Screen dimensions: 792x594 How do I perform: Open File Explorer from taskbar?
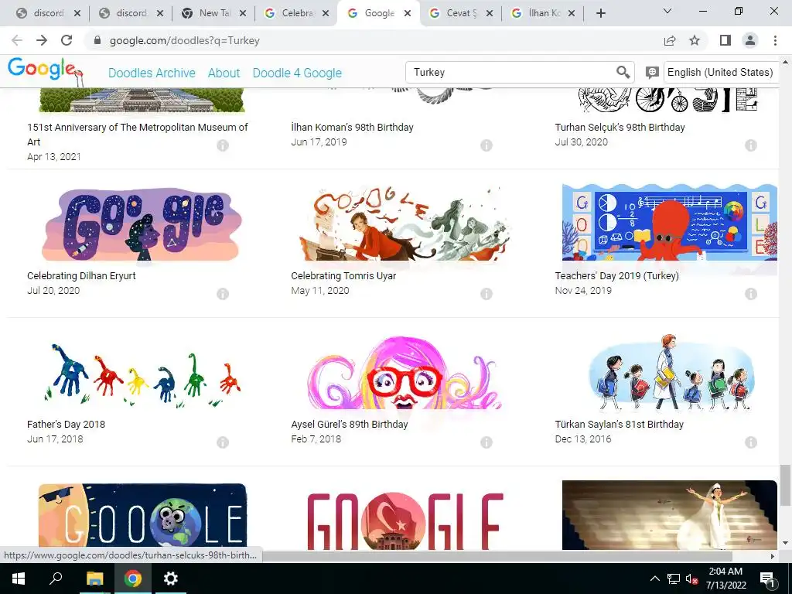pos(94,579)
